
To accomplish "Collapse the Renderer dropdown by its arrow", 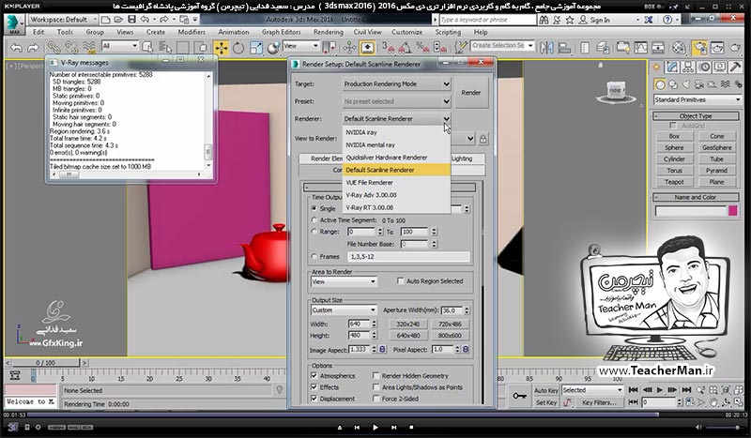I will coord(446,119).
